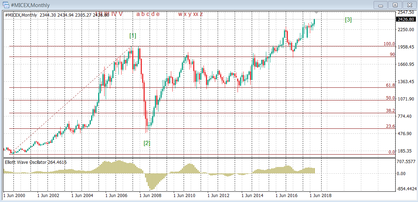The height and width of the screenshot is (202, 418).
Task: Click the oscillator scale value 707.5577
Action: [x=406, y=162]
